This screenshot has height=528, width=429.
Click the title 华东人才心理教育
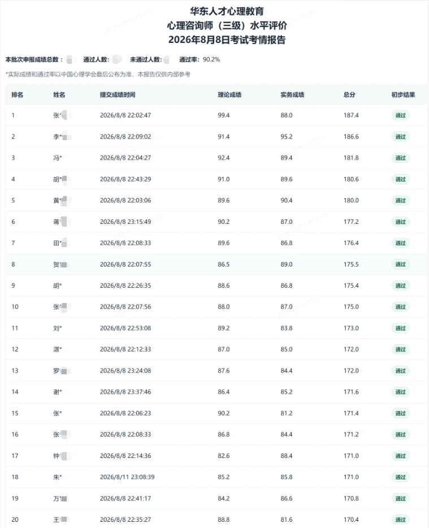coord(227,11)
